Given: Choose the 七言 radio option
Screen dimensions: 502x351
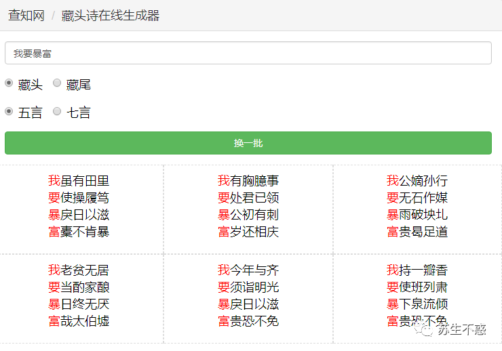Looking at the screenshot, I should click(x=57, y=111).
